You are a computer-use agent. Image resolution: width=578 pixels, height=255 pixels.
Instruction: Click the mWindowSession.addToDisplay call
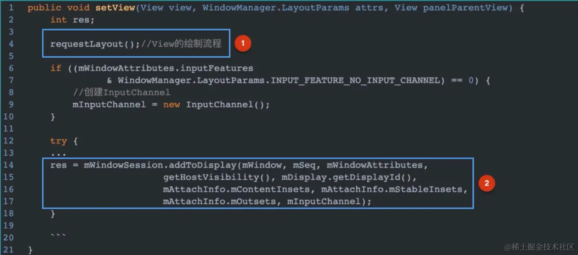tap(160, 165)
